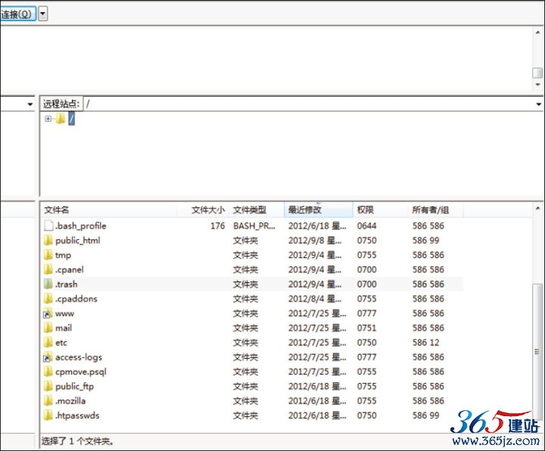Click the 2012/9/8 date of public_html
545x451 pixels.
click(315, 241)
